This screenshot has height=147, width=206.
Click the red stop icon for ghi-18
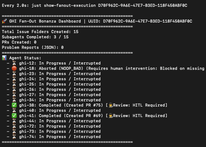pyautogui.click(x=14, y=69)
